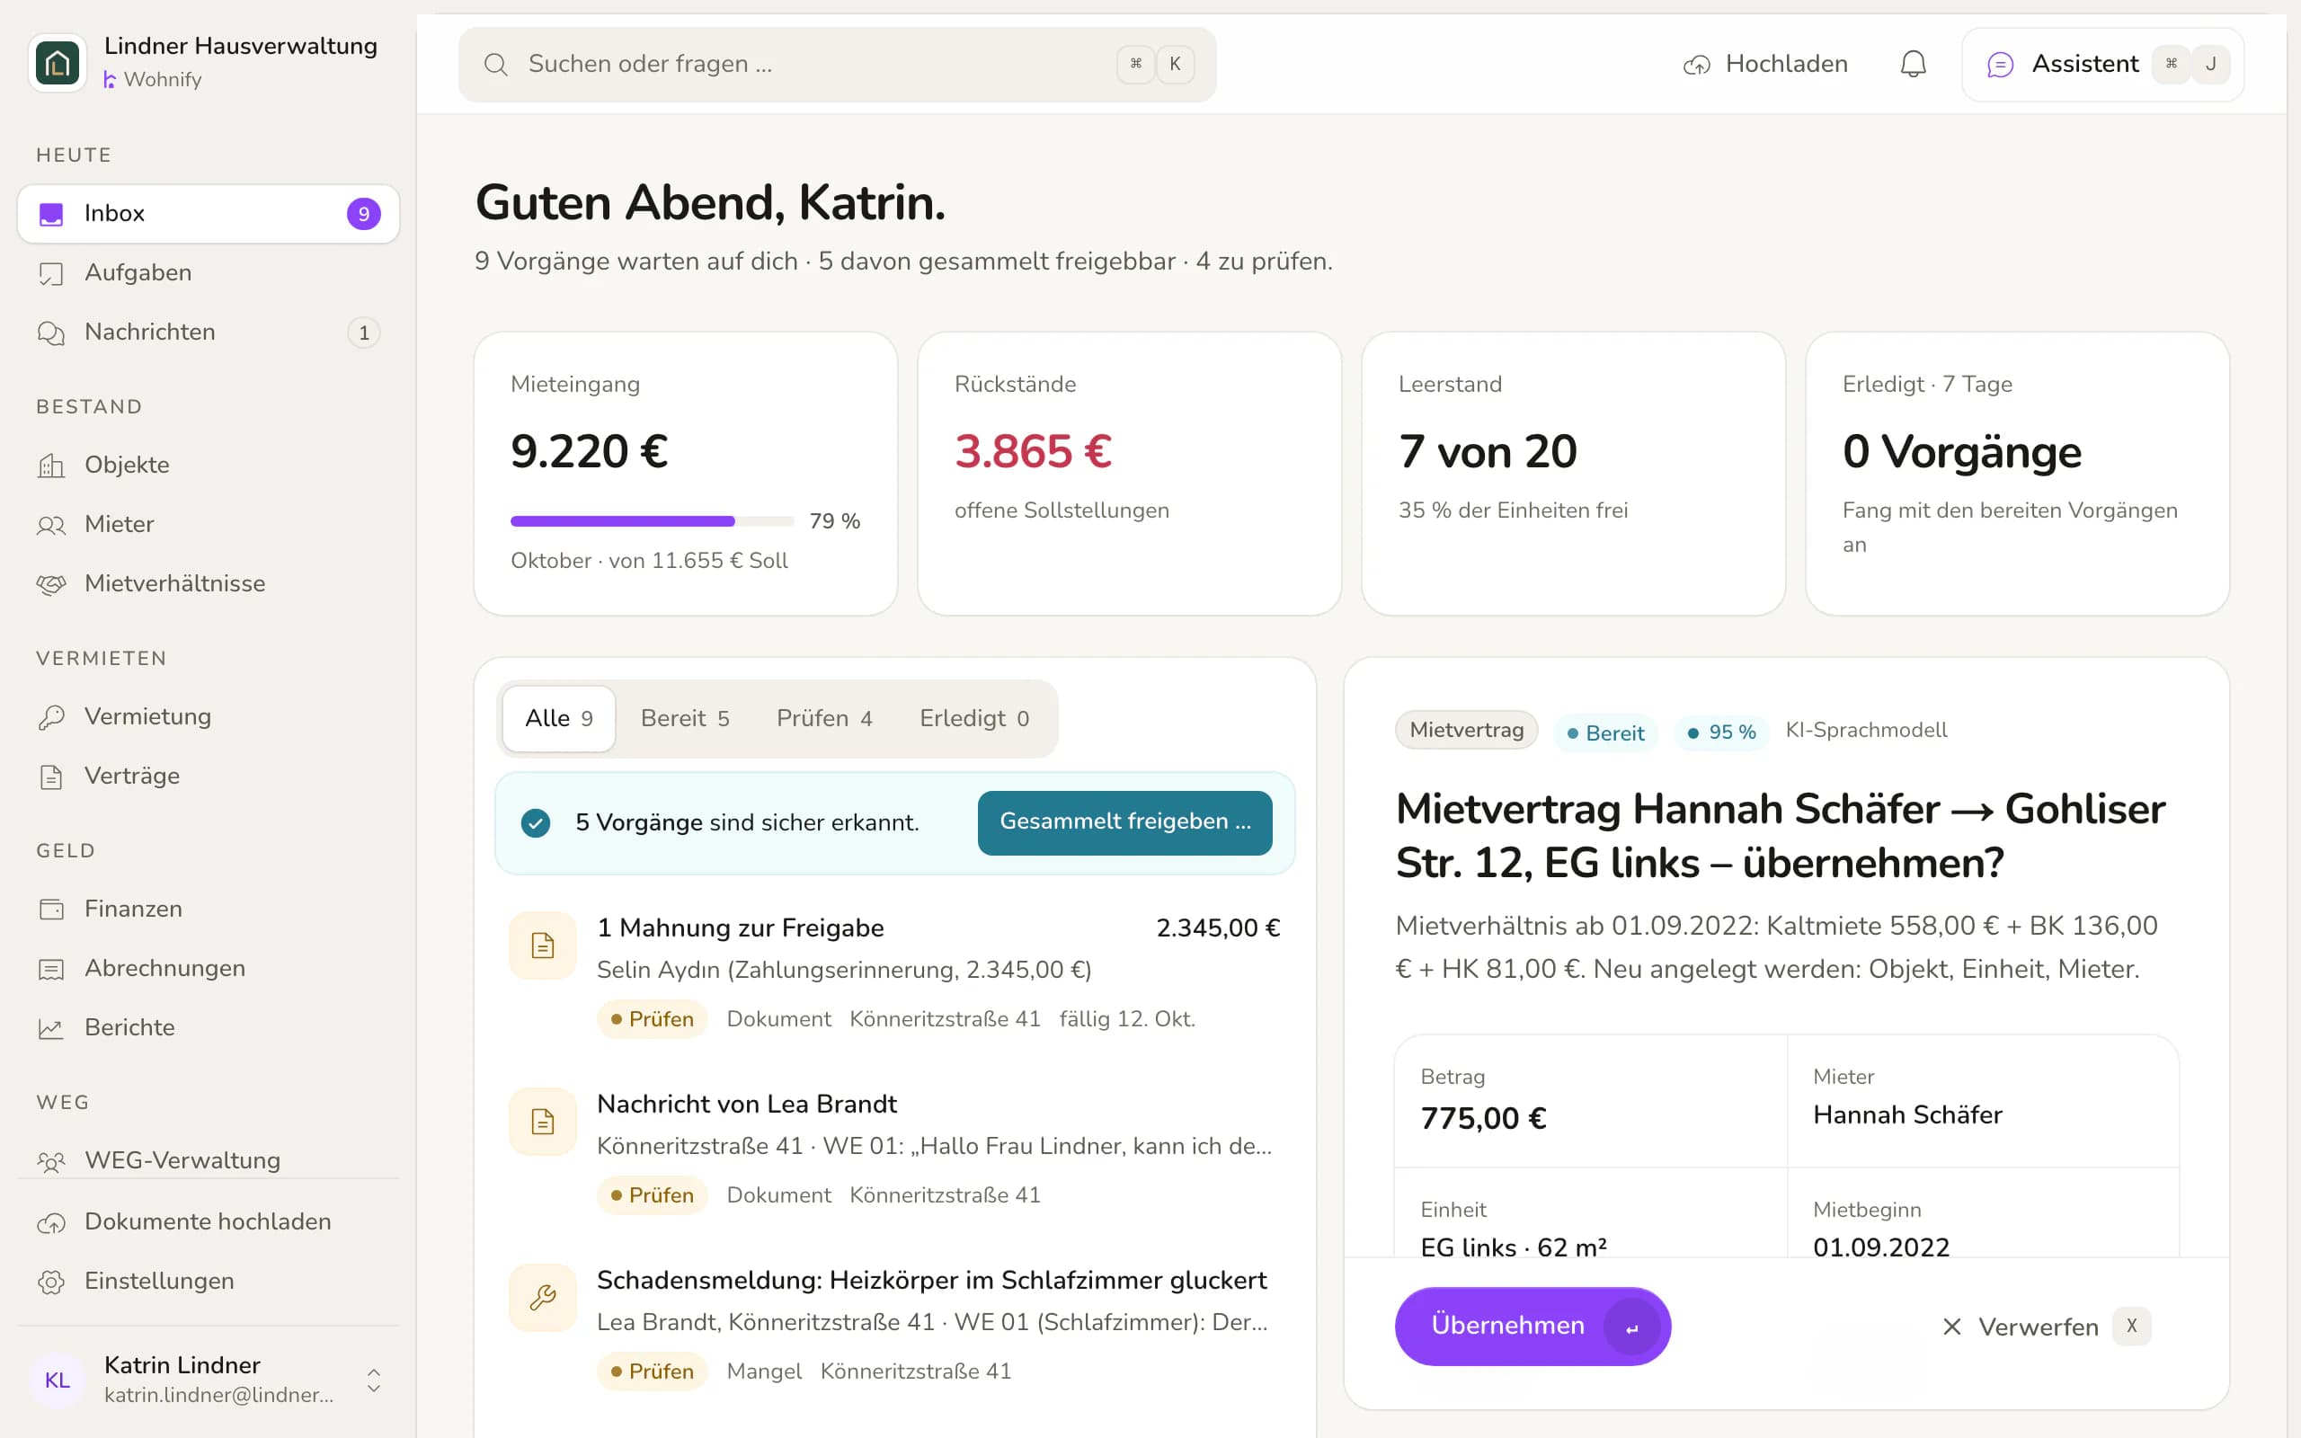Open the Berichte chart section
Screen dimensions: 2301x1438
coord(209,1027)
